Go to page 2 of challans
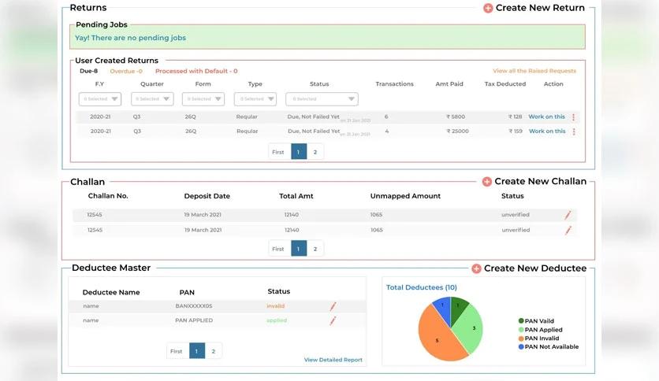This screenshot has width=659, height=381. point(315,249)
